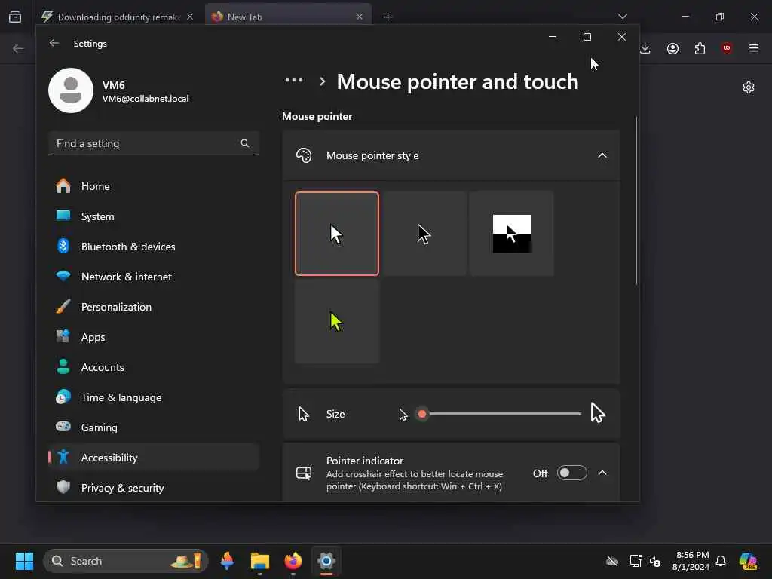Click the search magnifier icon in Settings
This screenshot has height=579, width=772.
(x=245, y=143)
